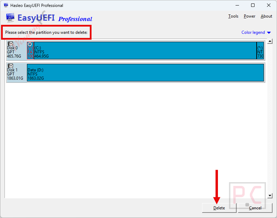
Task: Click the Cancel button
Action: pyautogui.click(x=255, y=208)
